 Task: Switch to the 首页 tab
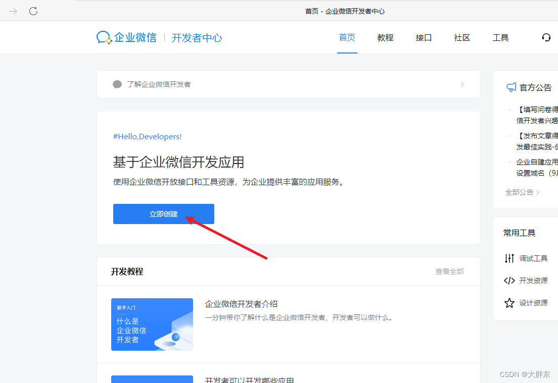coord(347,38)
